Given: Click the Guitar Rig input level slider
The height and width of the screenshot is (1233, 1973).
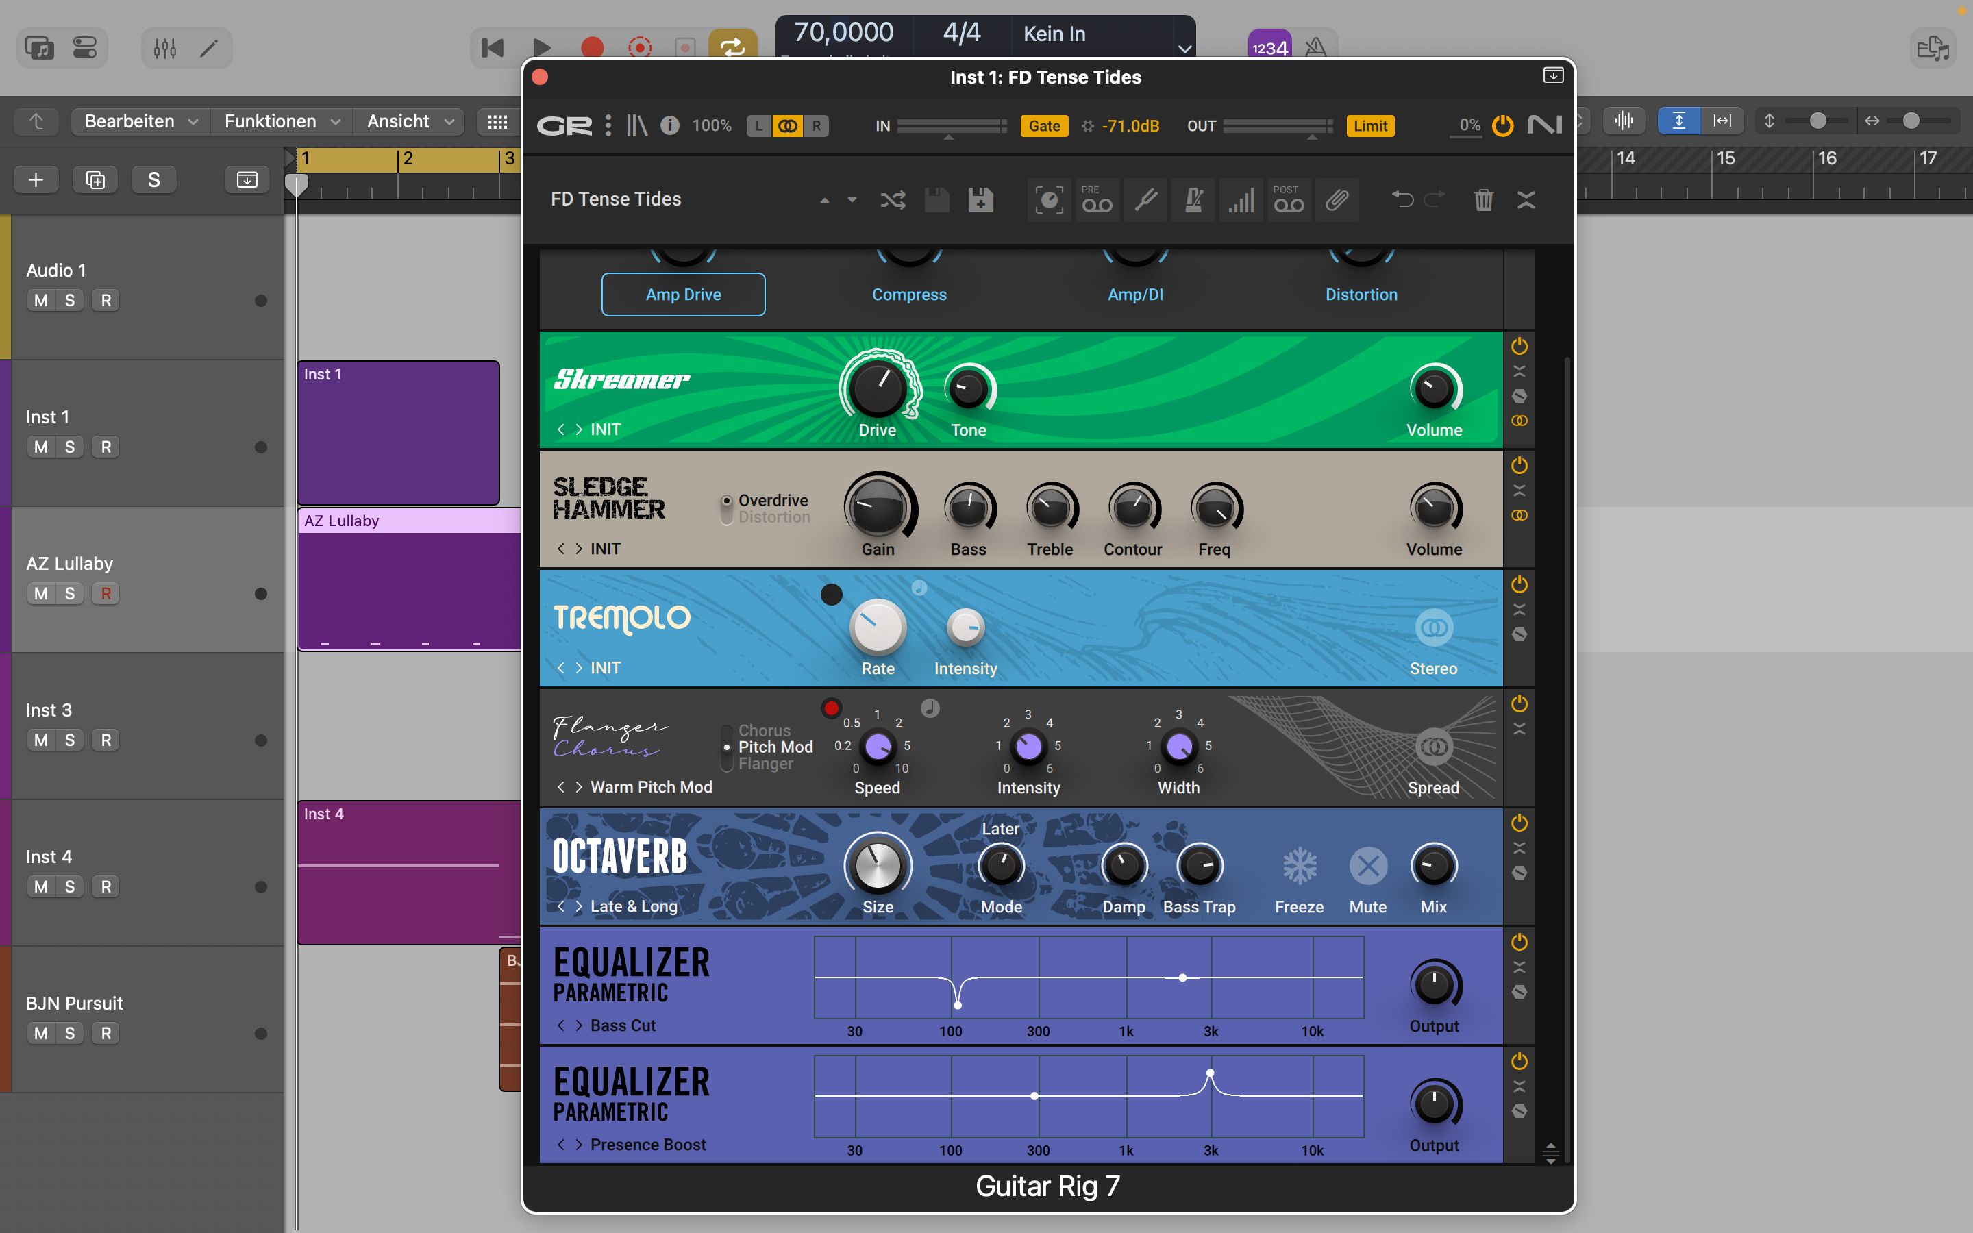Looking at the screenshot, I should [952, 127].
